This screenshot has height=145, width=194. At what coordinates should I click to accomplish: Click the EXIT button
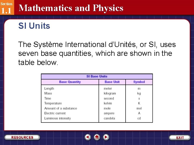point(180,137)
